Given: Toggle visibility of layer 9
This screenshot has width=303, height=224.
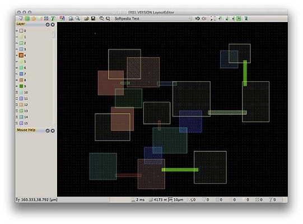Looking at the screenshot, I should coord(17,86).
